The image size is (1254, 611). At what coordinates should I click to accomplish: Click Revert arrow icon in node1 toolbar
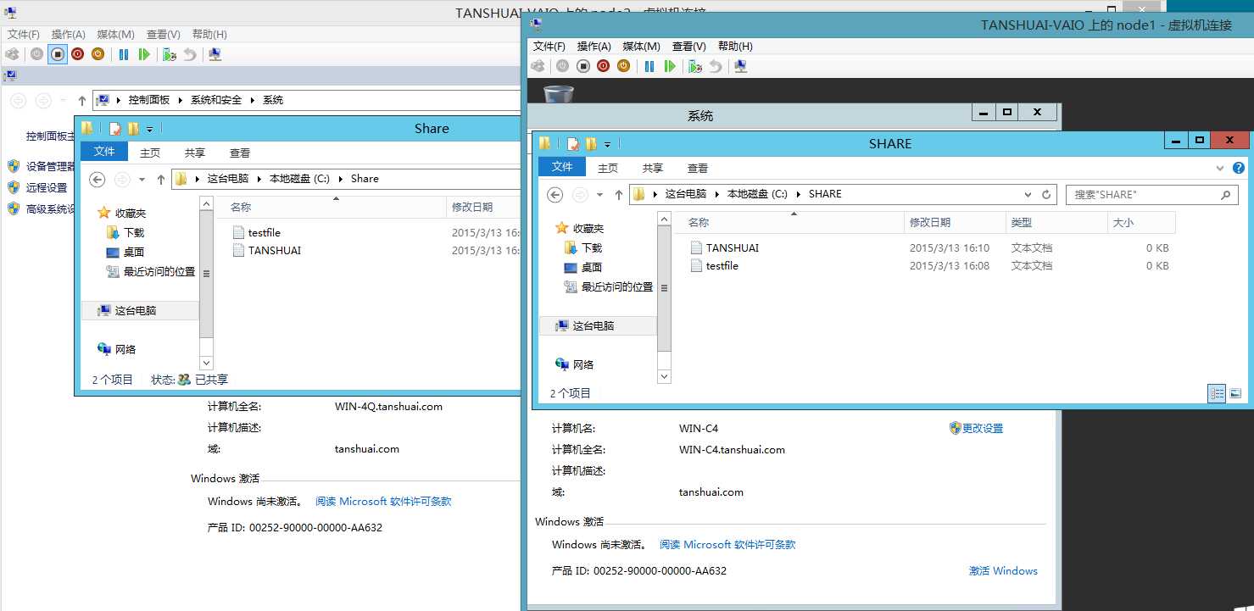716,66
